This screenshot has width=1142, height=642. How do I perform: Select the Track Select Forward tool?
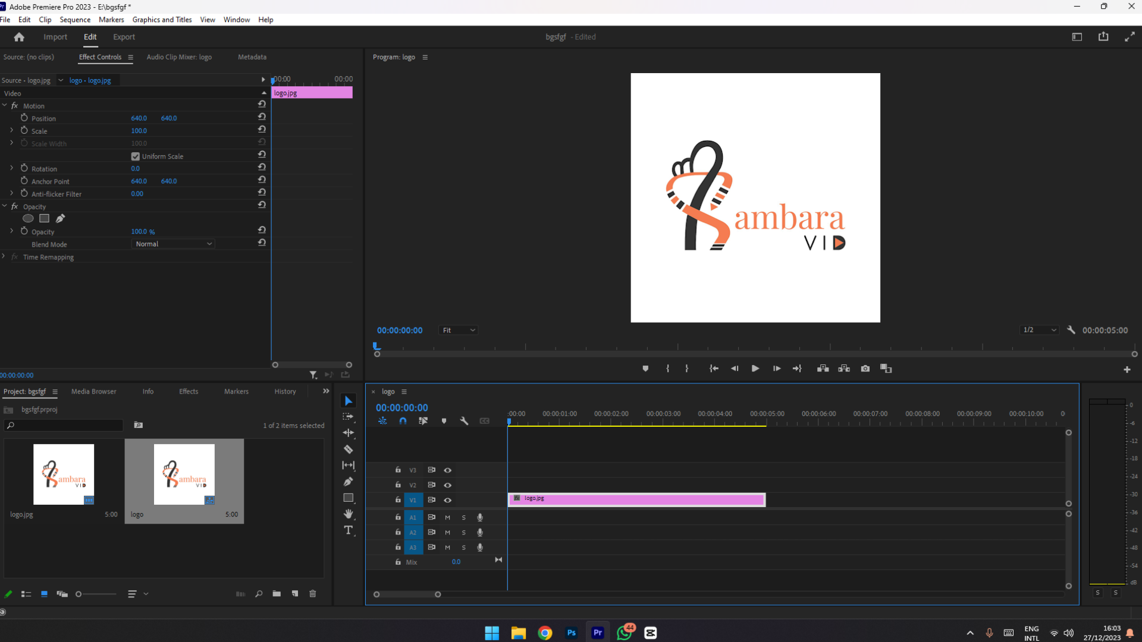click(x=348, y=416)
